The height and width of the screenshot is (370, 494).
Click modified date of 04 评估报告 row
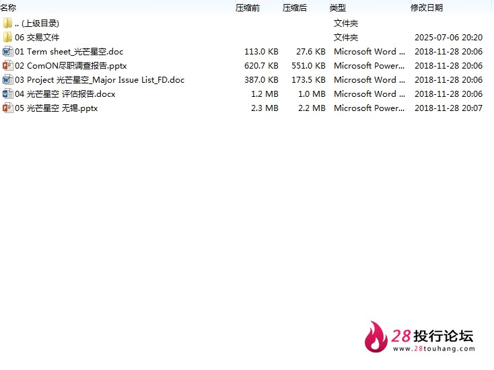449,94
